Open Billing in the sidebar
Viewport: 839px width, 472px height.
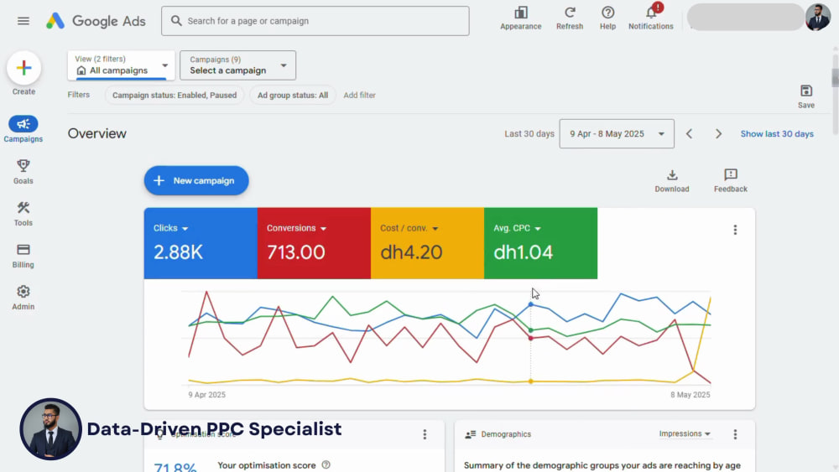point(23,256)
